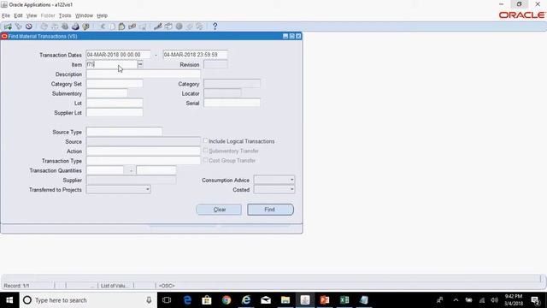
Task: Open the Windows Start menu
Action: pyautogui.click(x=9, y=300)
